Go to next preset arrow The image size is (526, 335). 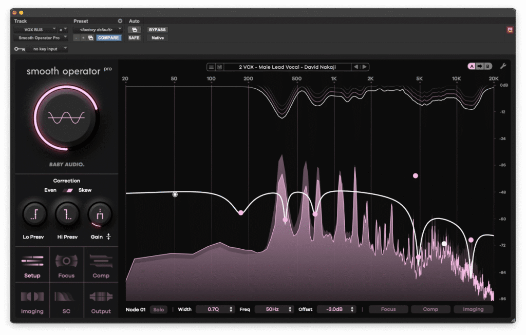(x=364, y=67)
